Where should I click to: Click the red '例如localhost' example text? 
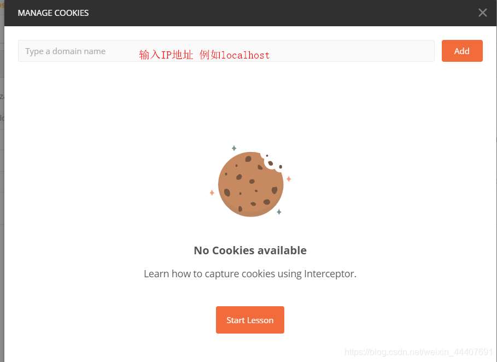coord(235,55)
